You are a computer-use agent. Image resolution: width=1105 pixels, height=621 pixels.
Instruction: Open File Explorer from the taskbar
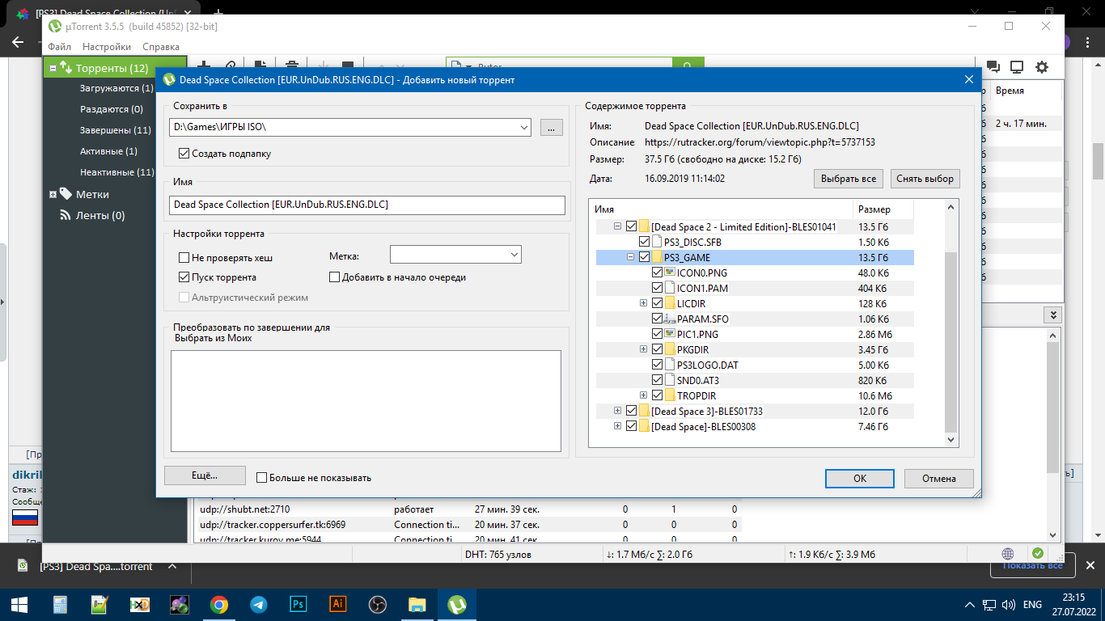[417, 604]
